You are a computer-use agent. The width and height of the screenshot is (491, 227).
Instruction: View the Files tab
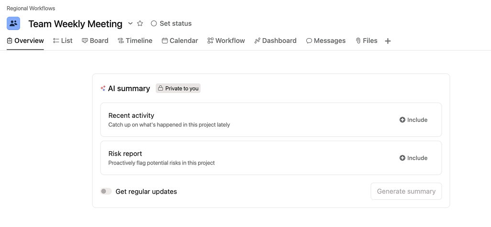pyautogui.click(x=367, y=41)
